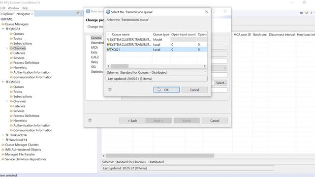Click Heartbeat interval column in Channels table
This screenshot has width=315, height=177.
tap(306, 34)
